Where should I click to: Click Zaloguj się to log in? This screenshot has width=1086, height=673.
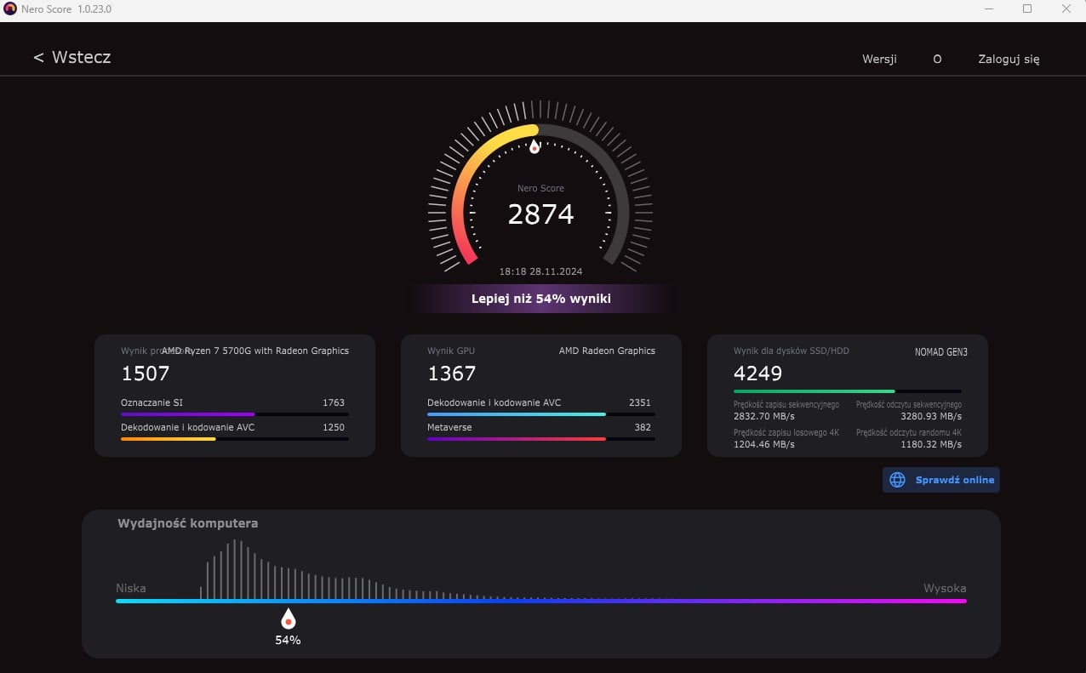pos(1009,60)
